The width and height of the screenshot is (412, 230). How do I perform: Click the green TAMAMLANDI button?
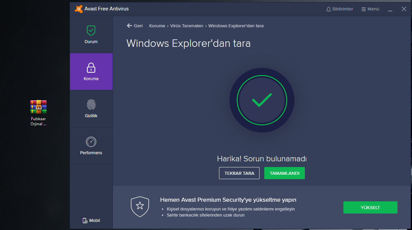[285, 173]
